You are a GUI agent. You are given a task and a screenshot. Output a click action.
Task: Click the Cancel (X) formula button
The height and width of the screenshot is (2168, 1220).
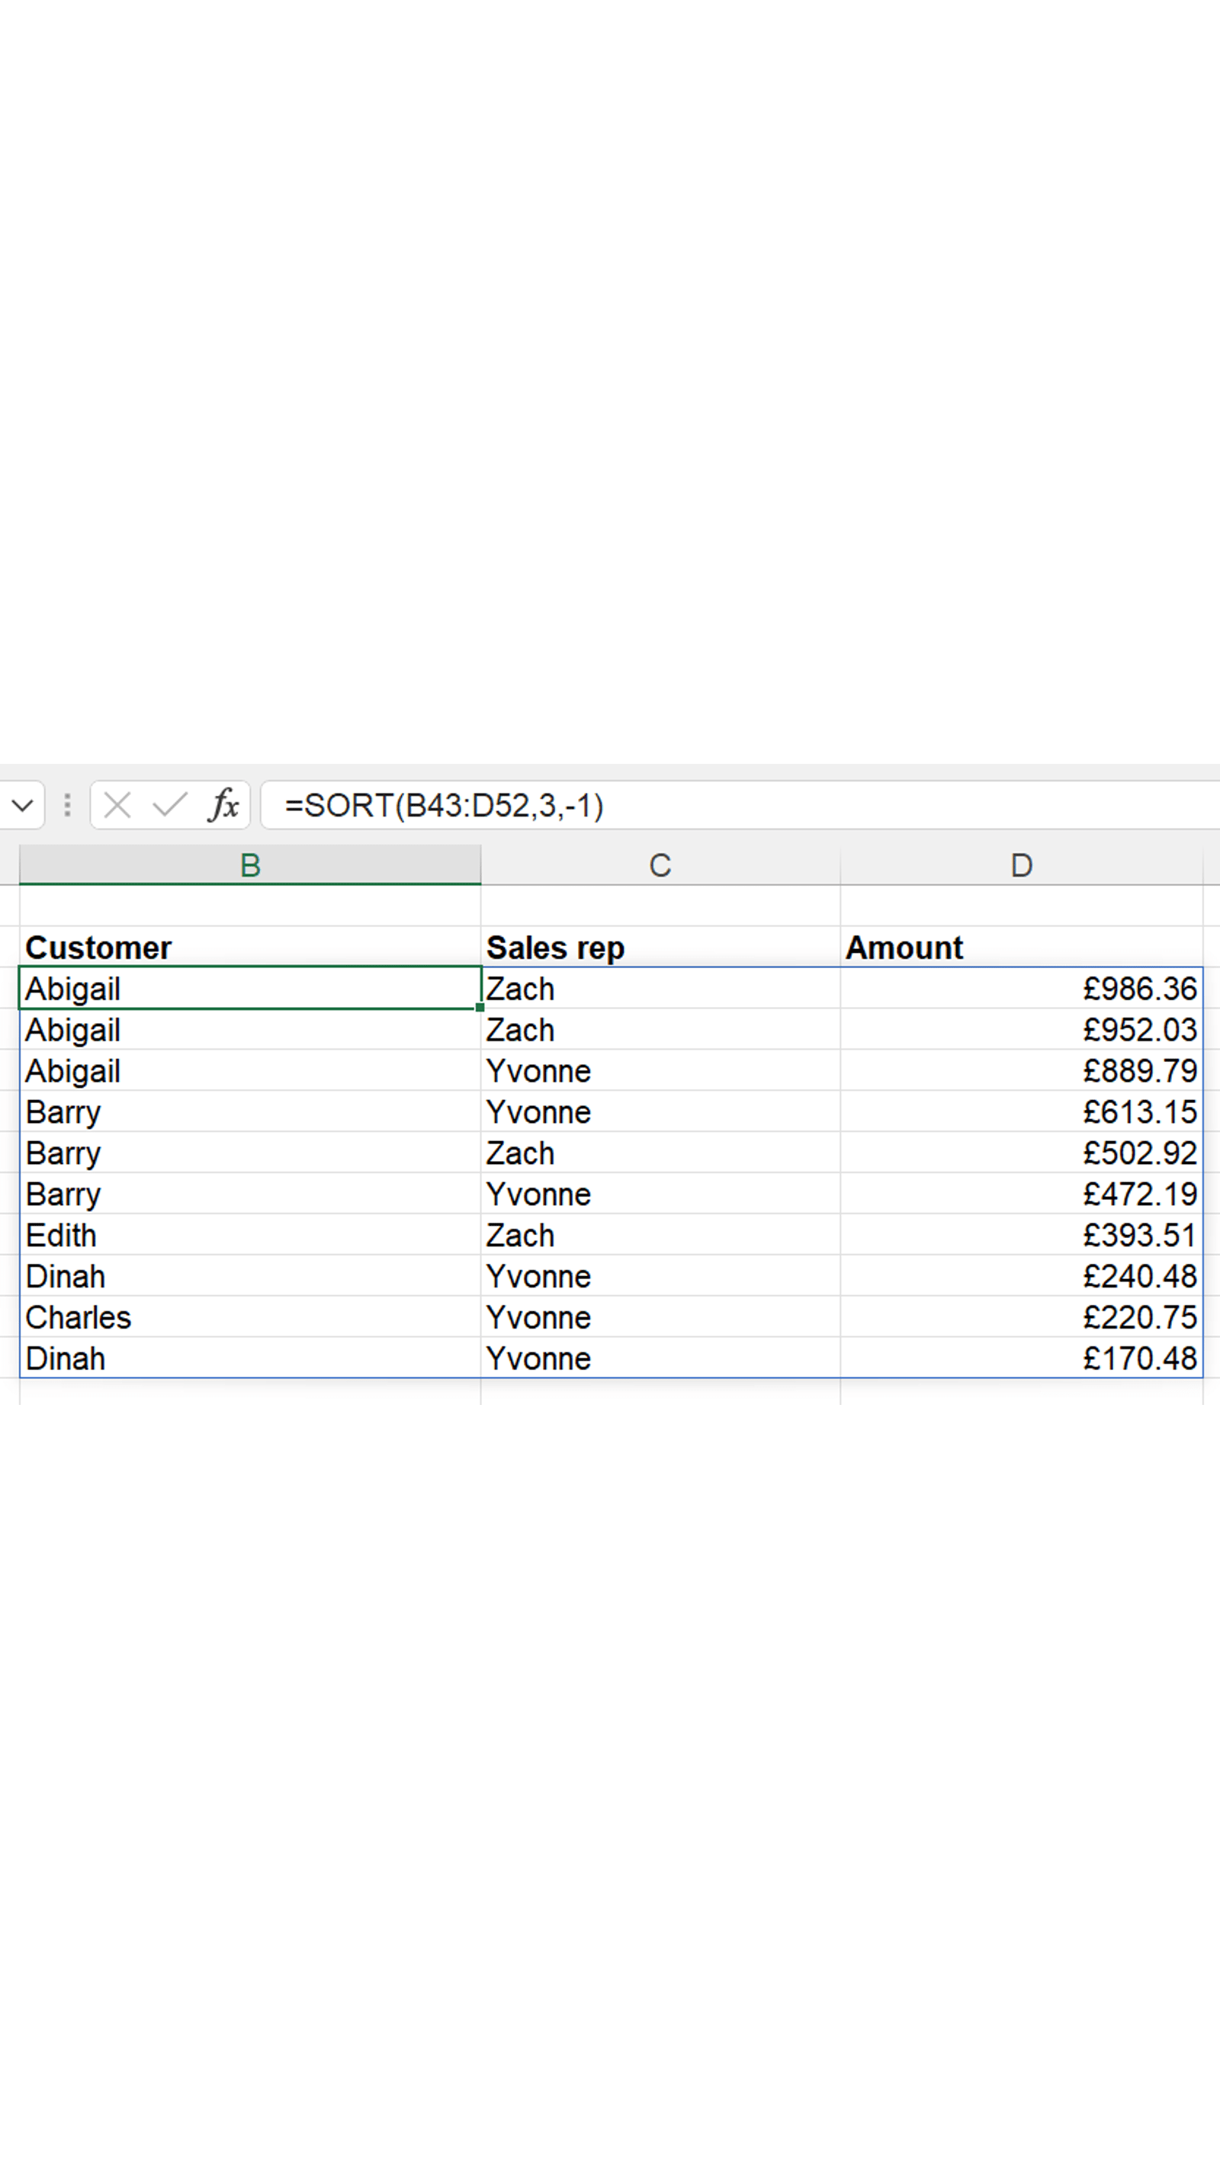[117, 806]
